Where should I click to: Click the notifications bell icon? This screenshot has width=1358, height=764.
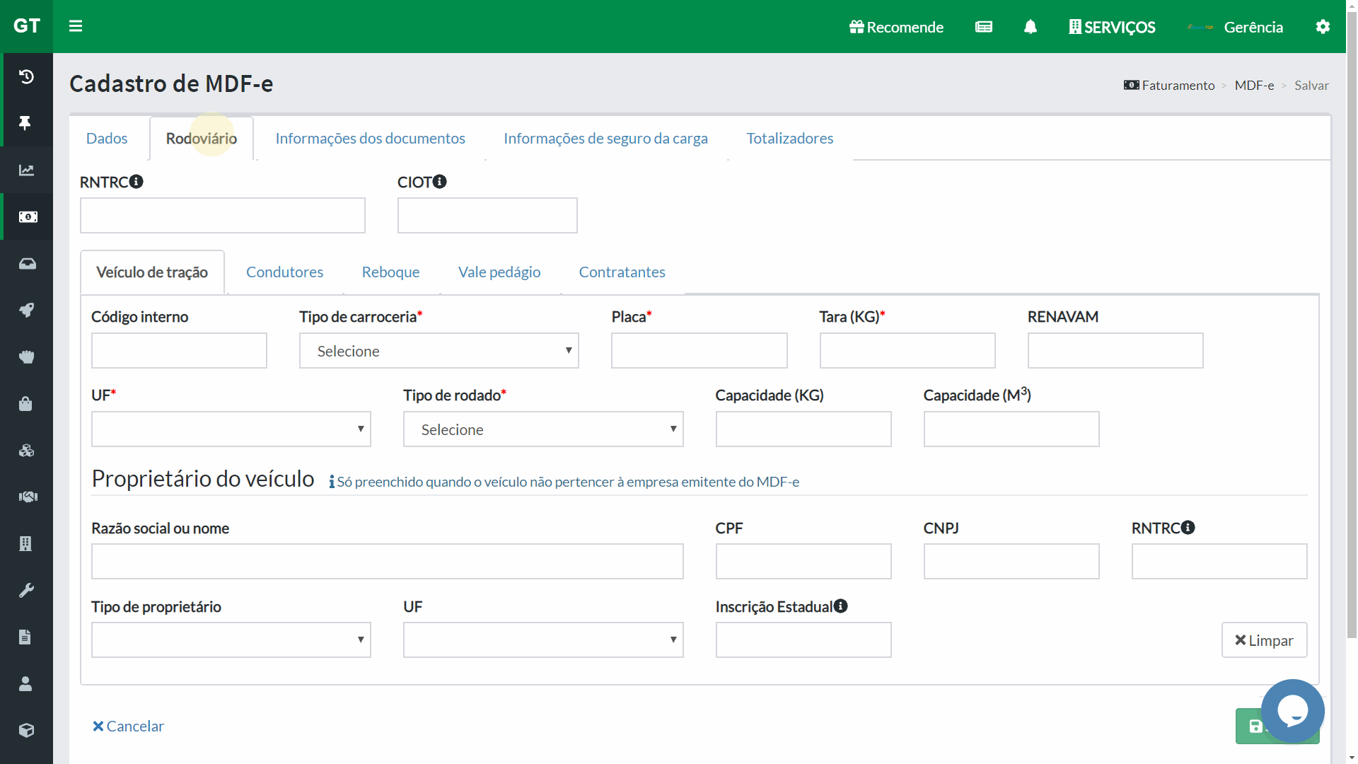click(x=1031, y=27)
